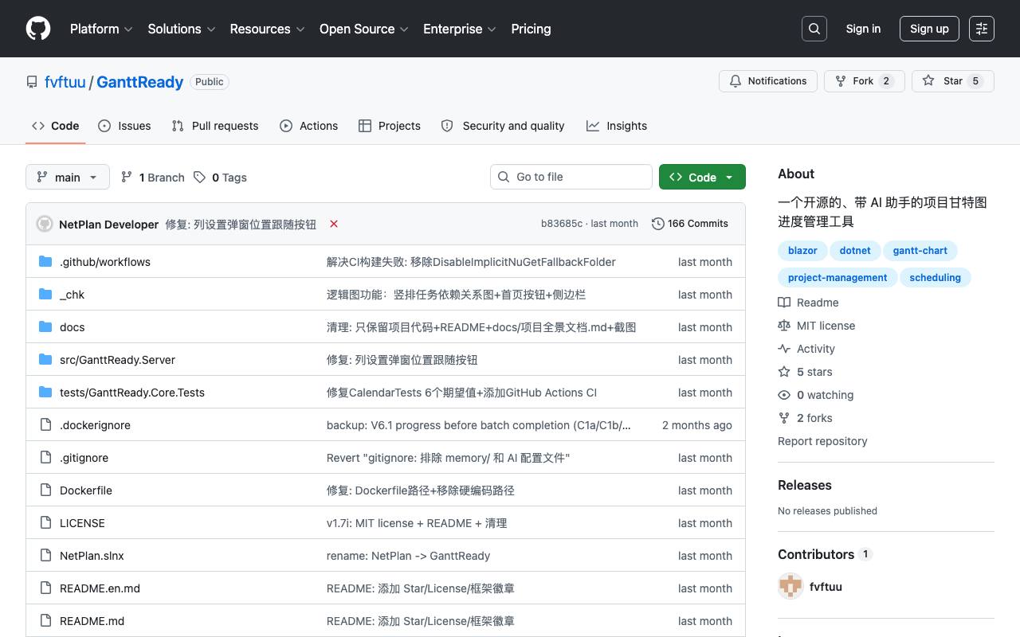Click the Notifications bell button

coord(768,81)
